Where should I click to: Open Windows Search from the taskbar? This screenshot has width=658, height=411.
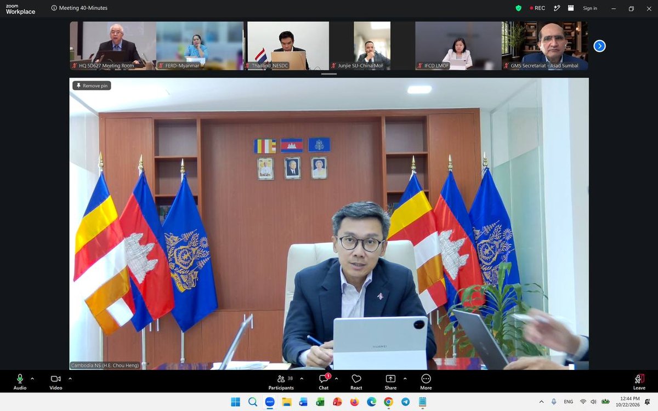pyautogui.click(x=252, y=402)
